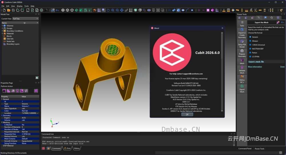Switch to the History tab

click(x=77, y=148)
